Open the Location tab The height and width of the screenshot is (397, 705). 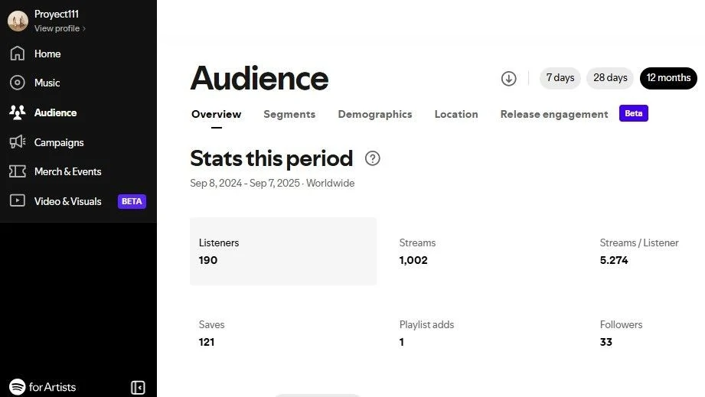tap(456, 114)
